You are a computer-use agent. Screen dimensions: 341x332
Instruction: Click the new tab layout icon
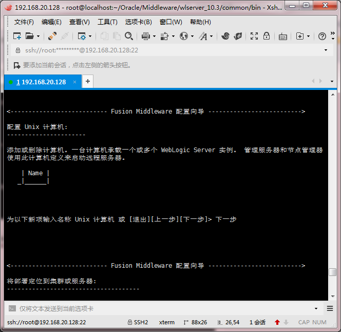pos(300,36)
